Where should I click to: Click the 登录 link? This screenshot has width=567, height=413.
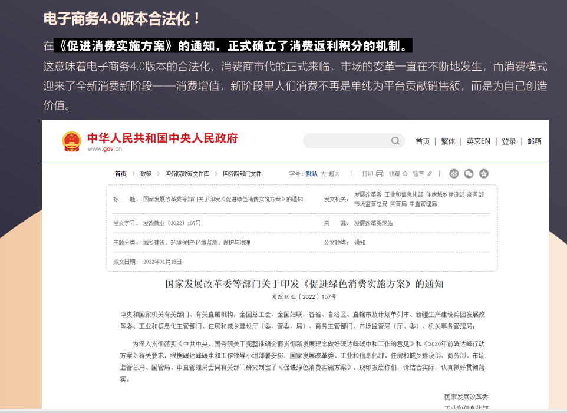tap(509, 141)
